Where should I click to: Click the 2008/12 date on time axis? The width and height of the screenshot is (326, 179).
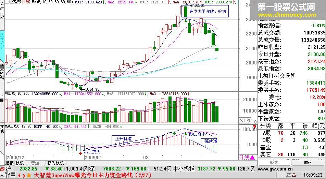[15, 158]
